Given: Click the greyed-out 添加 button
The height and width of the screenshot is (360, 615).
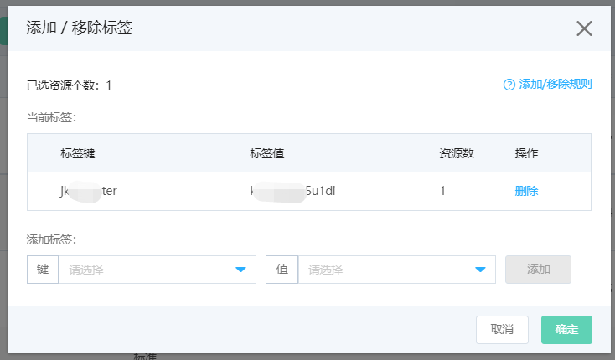Looking at the screenshot, I should (538, 270).
